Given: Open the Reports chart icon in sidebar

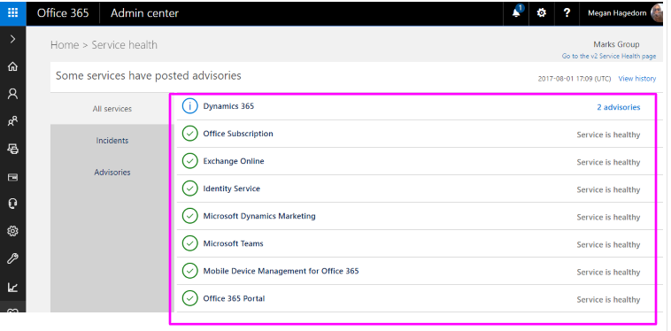Looking at the screenshot, I should click(13, 287).
